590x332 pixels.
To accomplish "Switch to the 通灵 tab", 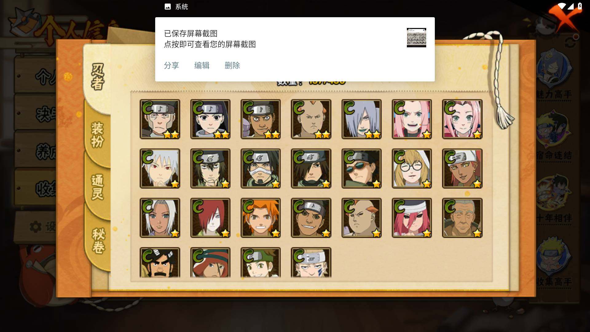I will (x=98, y=187).
